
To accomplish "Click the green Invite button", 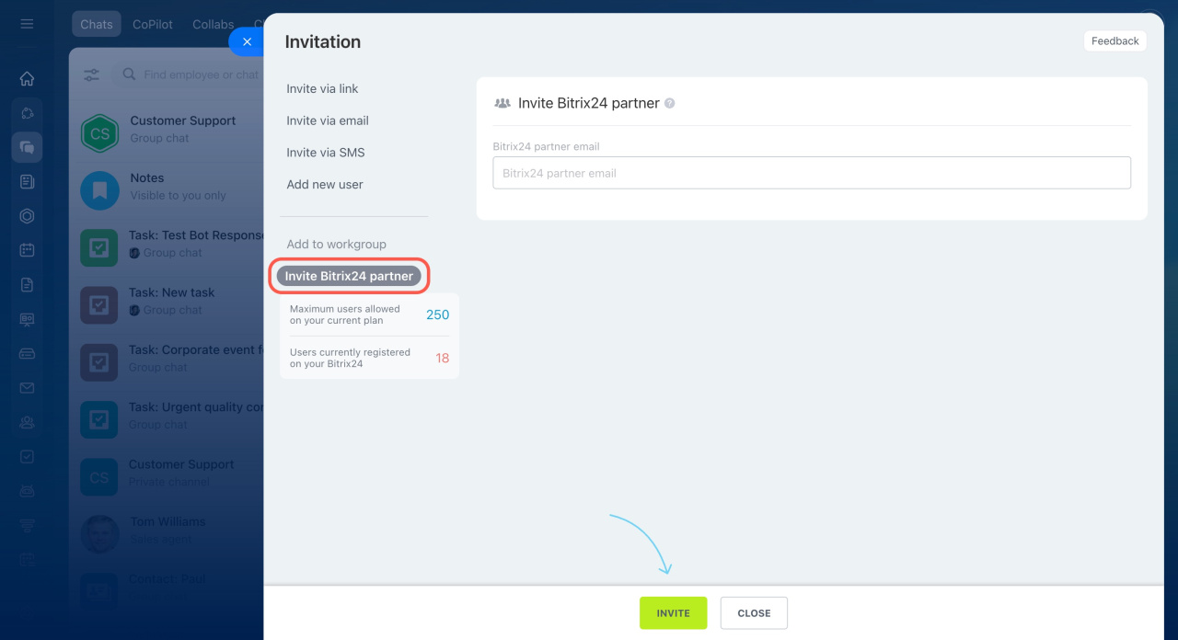I will pyautogui.click(x=673, y=613).
